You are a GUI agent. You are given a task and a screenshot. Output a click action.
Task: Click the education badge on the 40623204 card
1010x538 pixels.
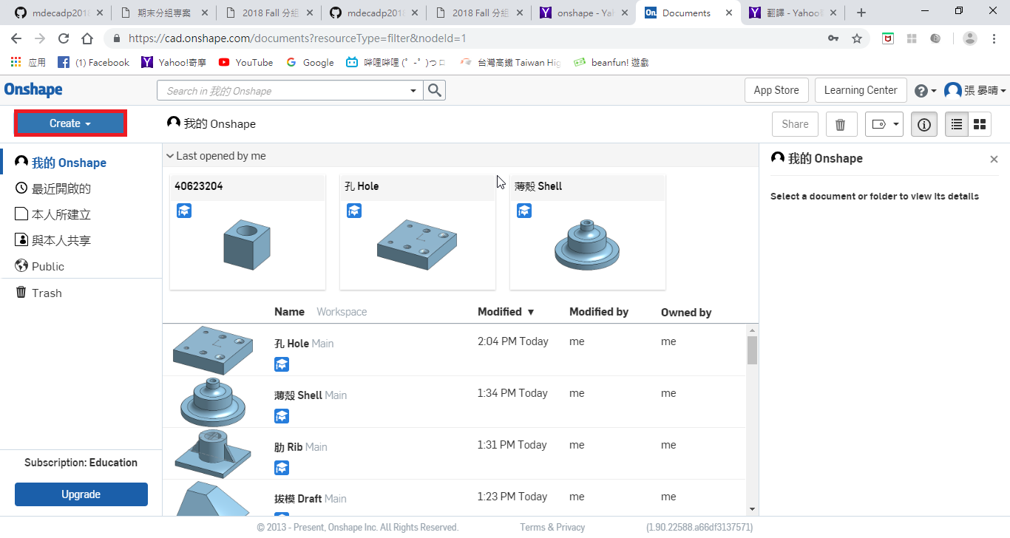click(x=184, y=211)
